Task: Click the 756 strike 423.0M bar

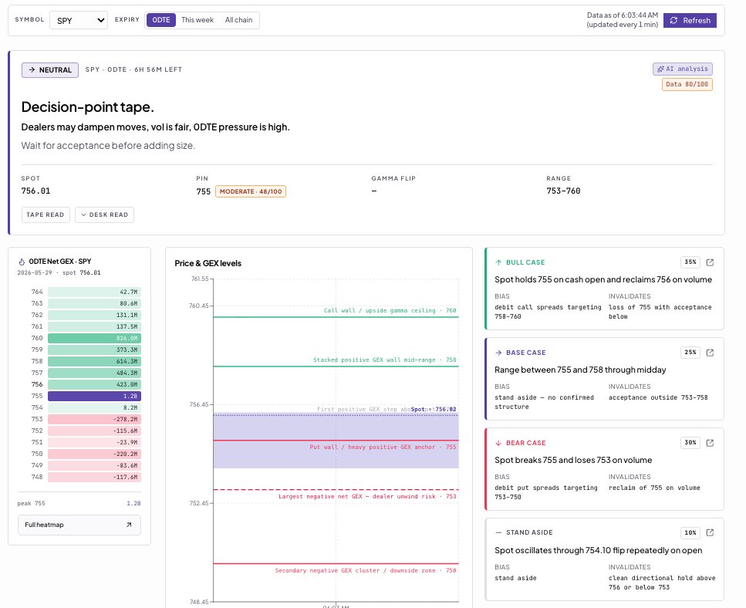Action: [94, 384]
